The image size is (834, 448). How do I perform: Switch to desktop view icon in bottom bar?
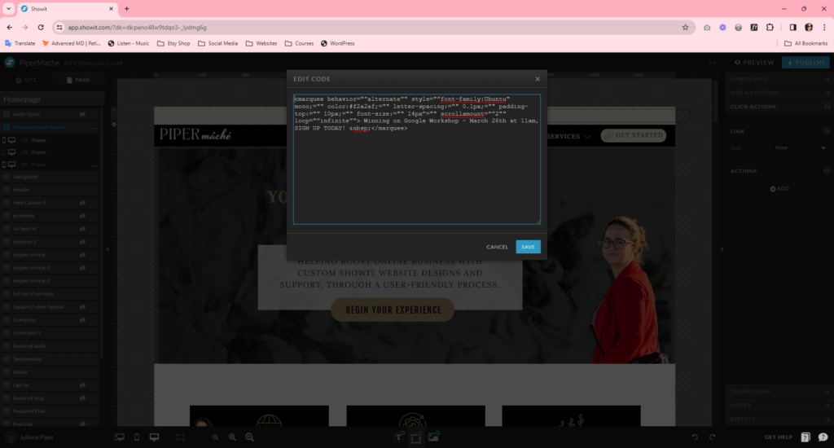[x=154, y=437]
